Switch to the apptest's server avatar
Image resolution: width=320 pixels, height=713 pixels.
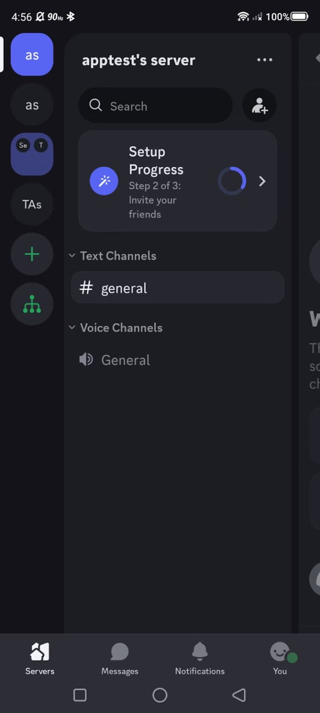pyautogui.click(x=31, y=55)
